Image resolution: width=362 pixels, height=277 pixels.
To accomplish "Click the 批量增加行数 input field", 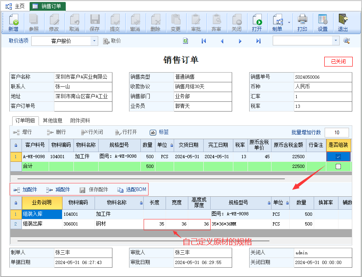I will pyautogui.click(x=336, y=132).
